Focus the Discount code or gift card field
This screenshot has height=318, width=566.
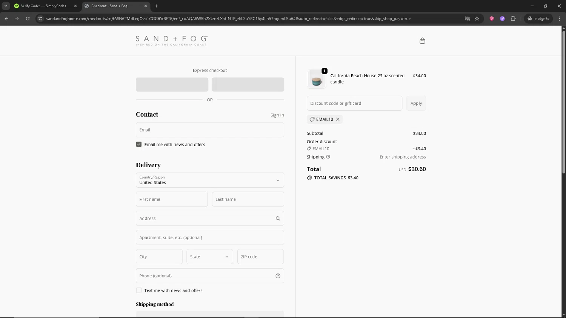354,103
